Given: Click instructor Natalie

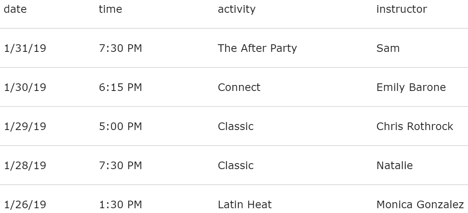Looking at the screenshot, I should point(395,166).
